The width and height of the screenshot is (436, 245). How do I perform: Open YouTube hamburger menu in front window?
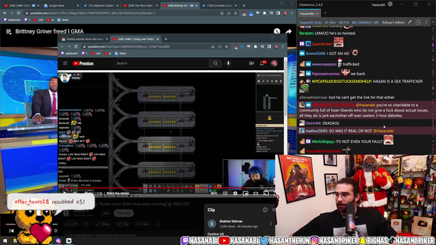click(x=65, y=63)
